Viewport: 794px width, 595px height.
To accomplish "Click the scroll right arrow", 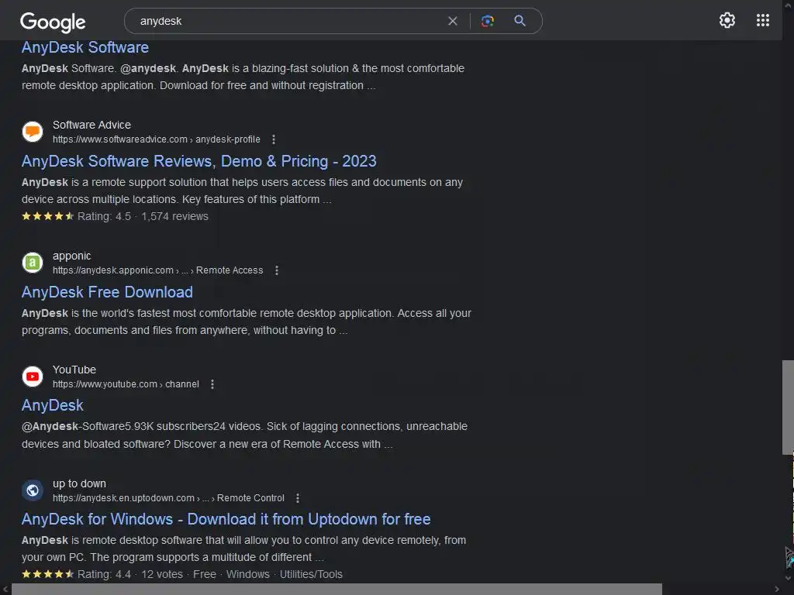I will coord(777,590).
